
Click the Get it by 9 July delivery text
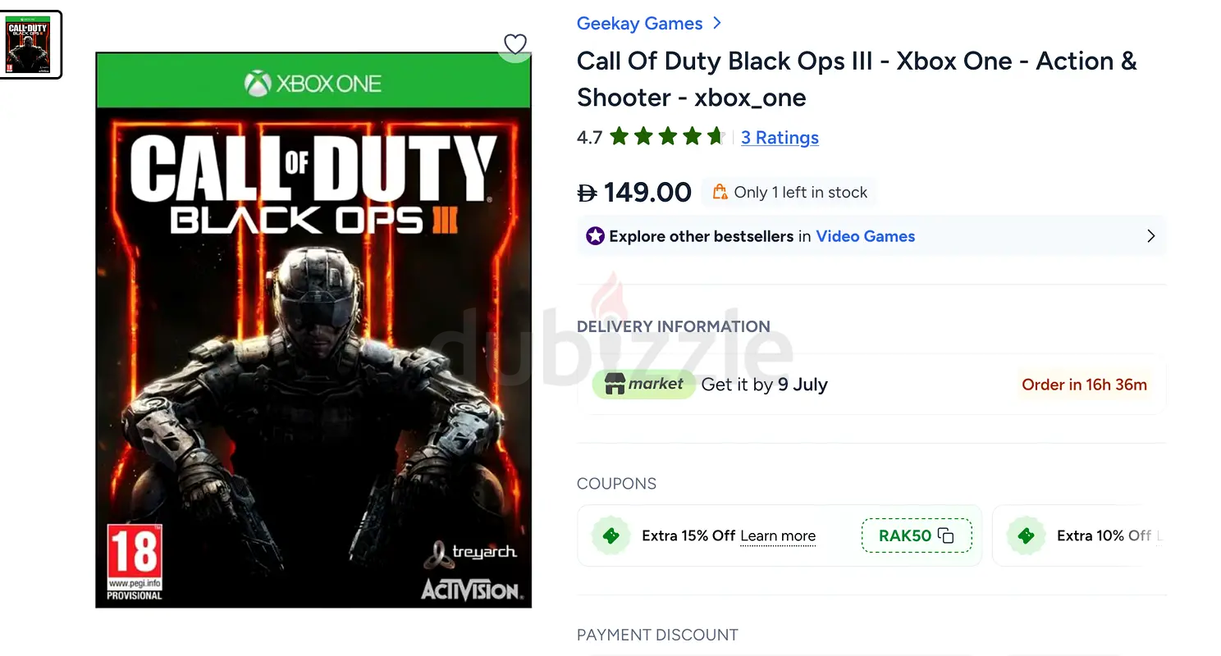click(x=764, y=385)
